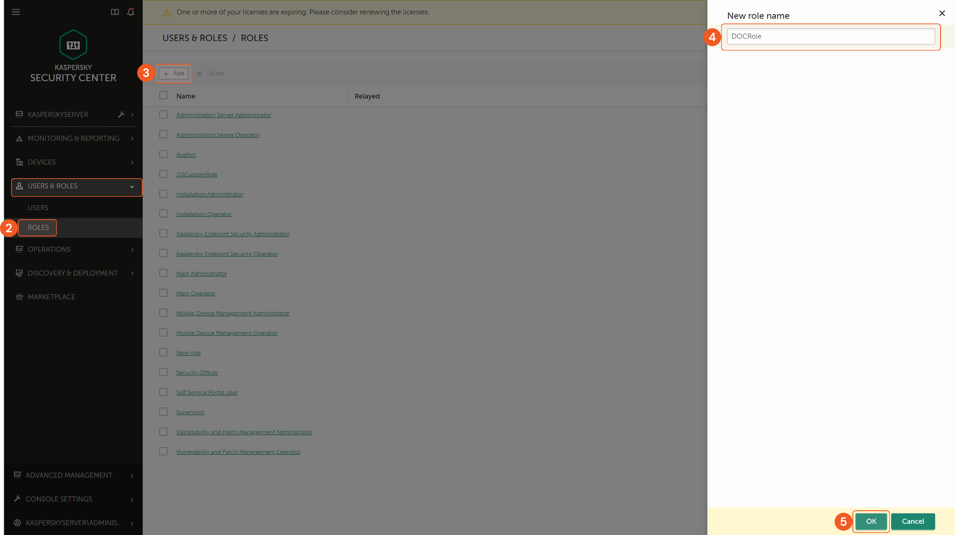
Task: Open the documentation book icon
Action: coord(115,12)
